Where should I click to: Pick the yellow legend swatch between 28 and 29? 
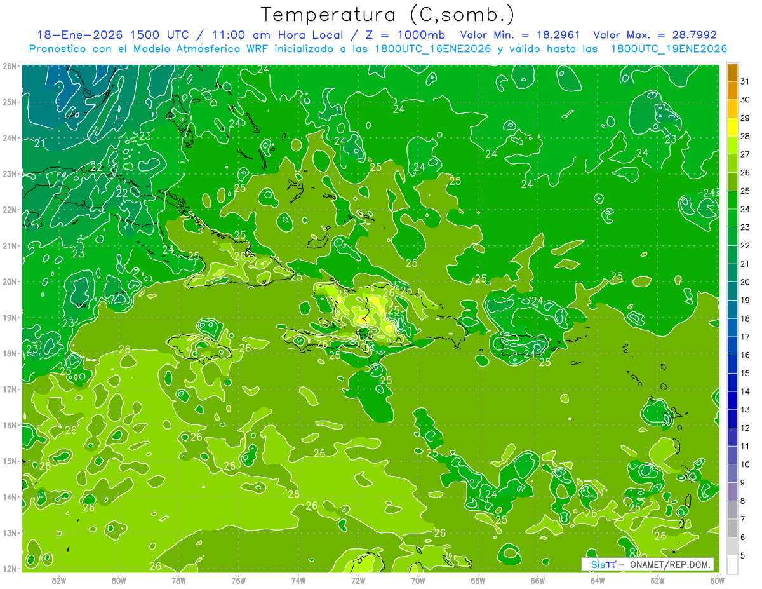732,127
